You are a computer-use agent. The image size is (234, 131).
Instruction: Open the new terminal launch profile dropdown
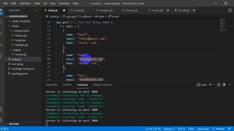pyautogui.click(x=214, y=85)
